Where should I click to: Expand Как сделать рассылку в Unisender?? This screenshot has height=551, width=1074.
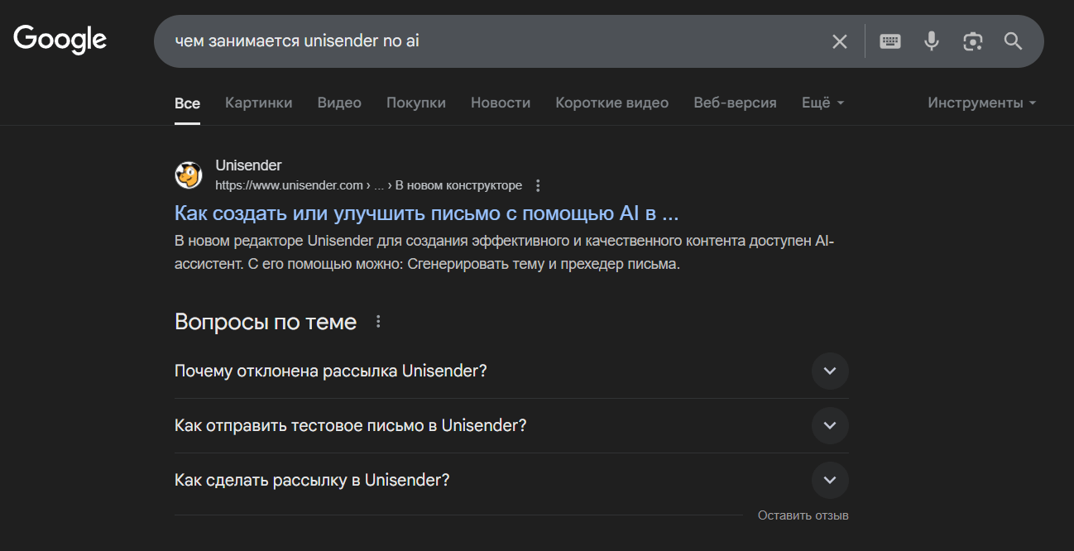point(511,480)
